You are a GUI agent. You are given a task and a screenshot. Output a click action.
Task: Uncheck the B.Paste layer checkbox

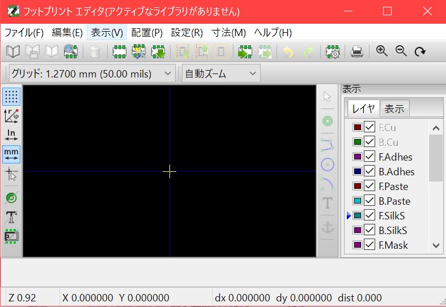369,201
